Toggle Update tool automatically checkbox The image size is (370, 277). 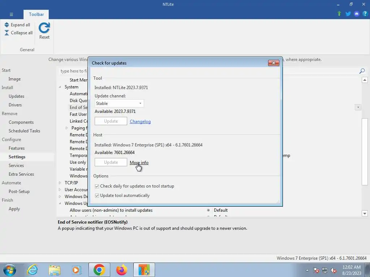[97, 196]
